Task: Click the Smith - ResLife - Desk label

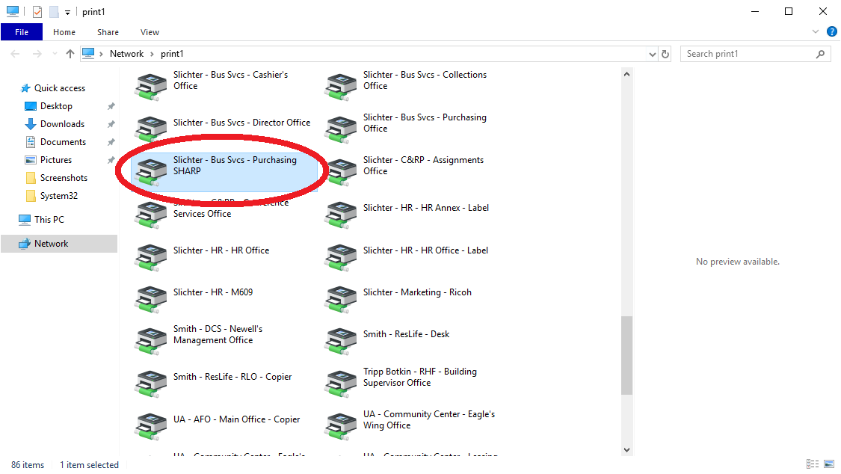Action: (x=406, y=334)
